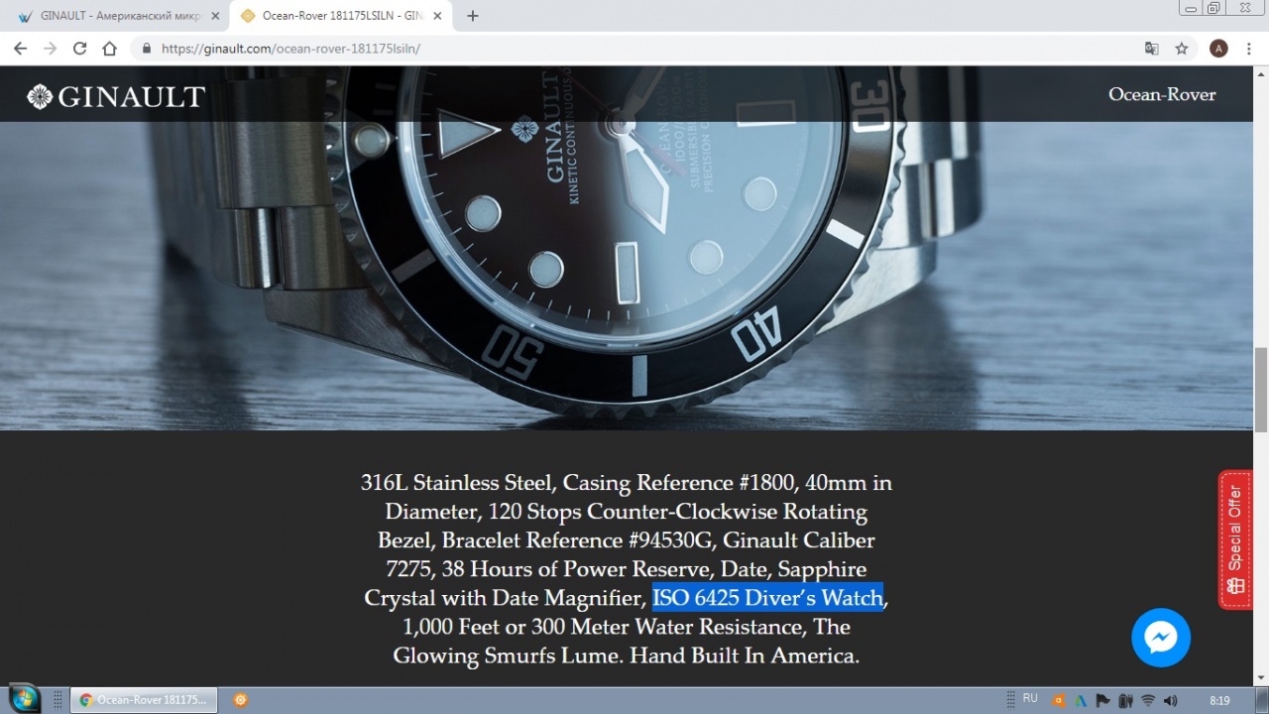Click the page vertical scrollbar thumb
The width and height of the screenshot is (1269, 714).
pos(1261,390)
